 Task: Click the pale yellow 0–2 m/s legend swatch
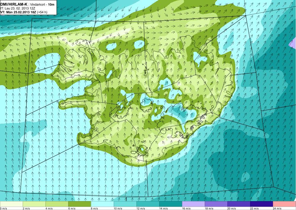pos(11,204)
